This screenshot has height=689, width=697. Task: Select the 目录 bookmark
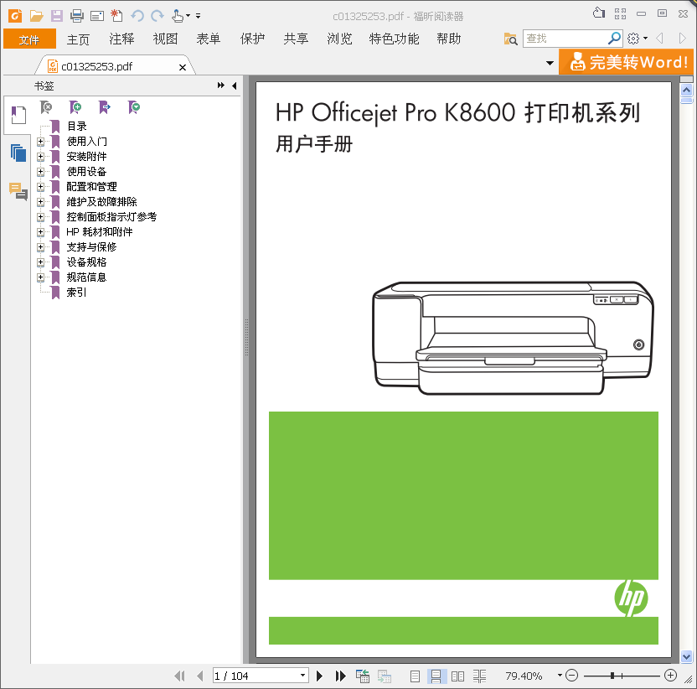click(x=77, y=127)
